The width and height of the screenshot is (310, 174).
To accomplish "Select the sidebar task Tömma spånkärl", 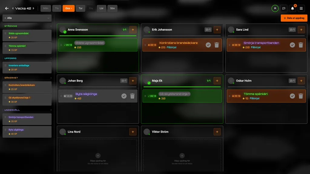I will [27, 48].
